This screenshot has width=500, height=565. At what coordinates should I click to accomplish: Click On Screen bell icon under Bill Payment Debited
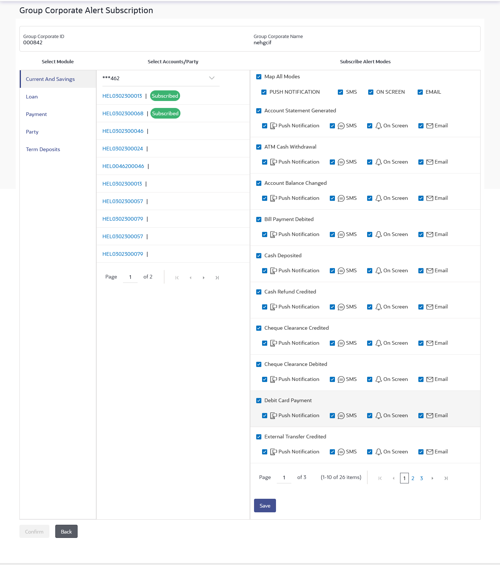(379, 235)
